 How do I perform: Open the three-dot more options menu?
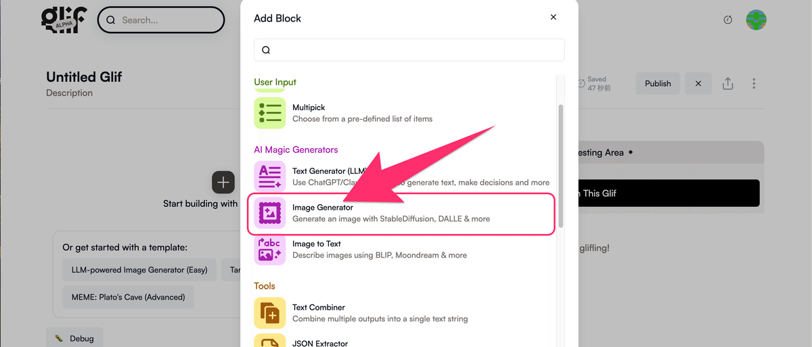tap(754, 83)
